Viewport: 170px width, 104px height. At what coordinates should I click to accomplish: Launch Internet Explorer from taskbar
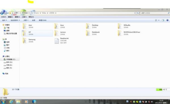click(x=11, y=102)
